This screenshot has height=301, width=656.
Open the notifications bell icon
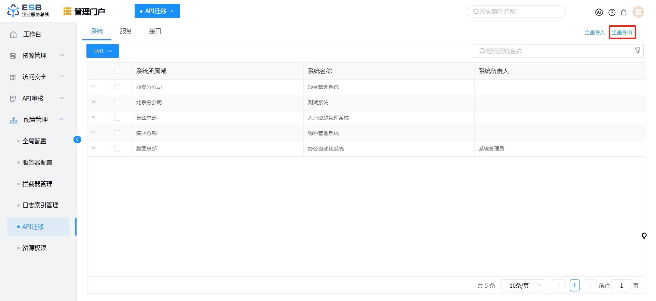click(x=624, y=13)
